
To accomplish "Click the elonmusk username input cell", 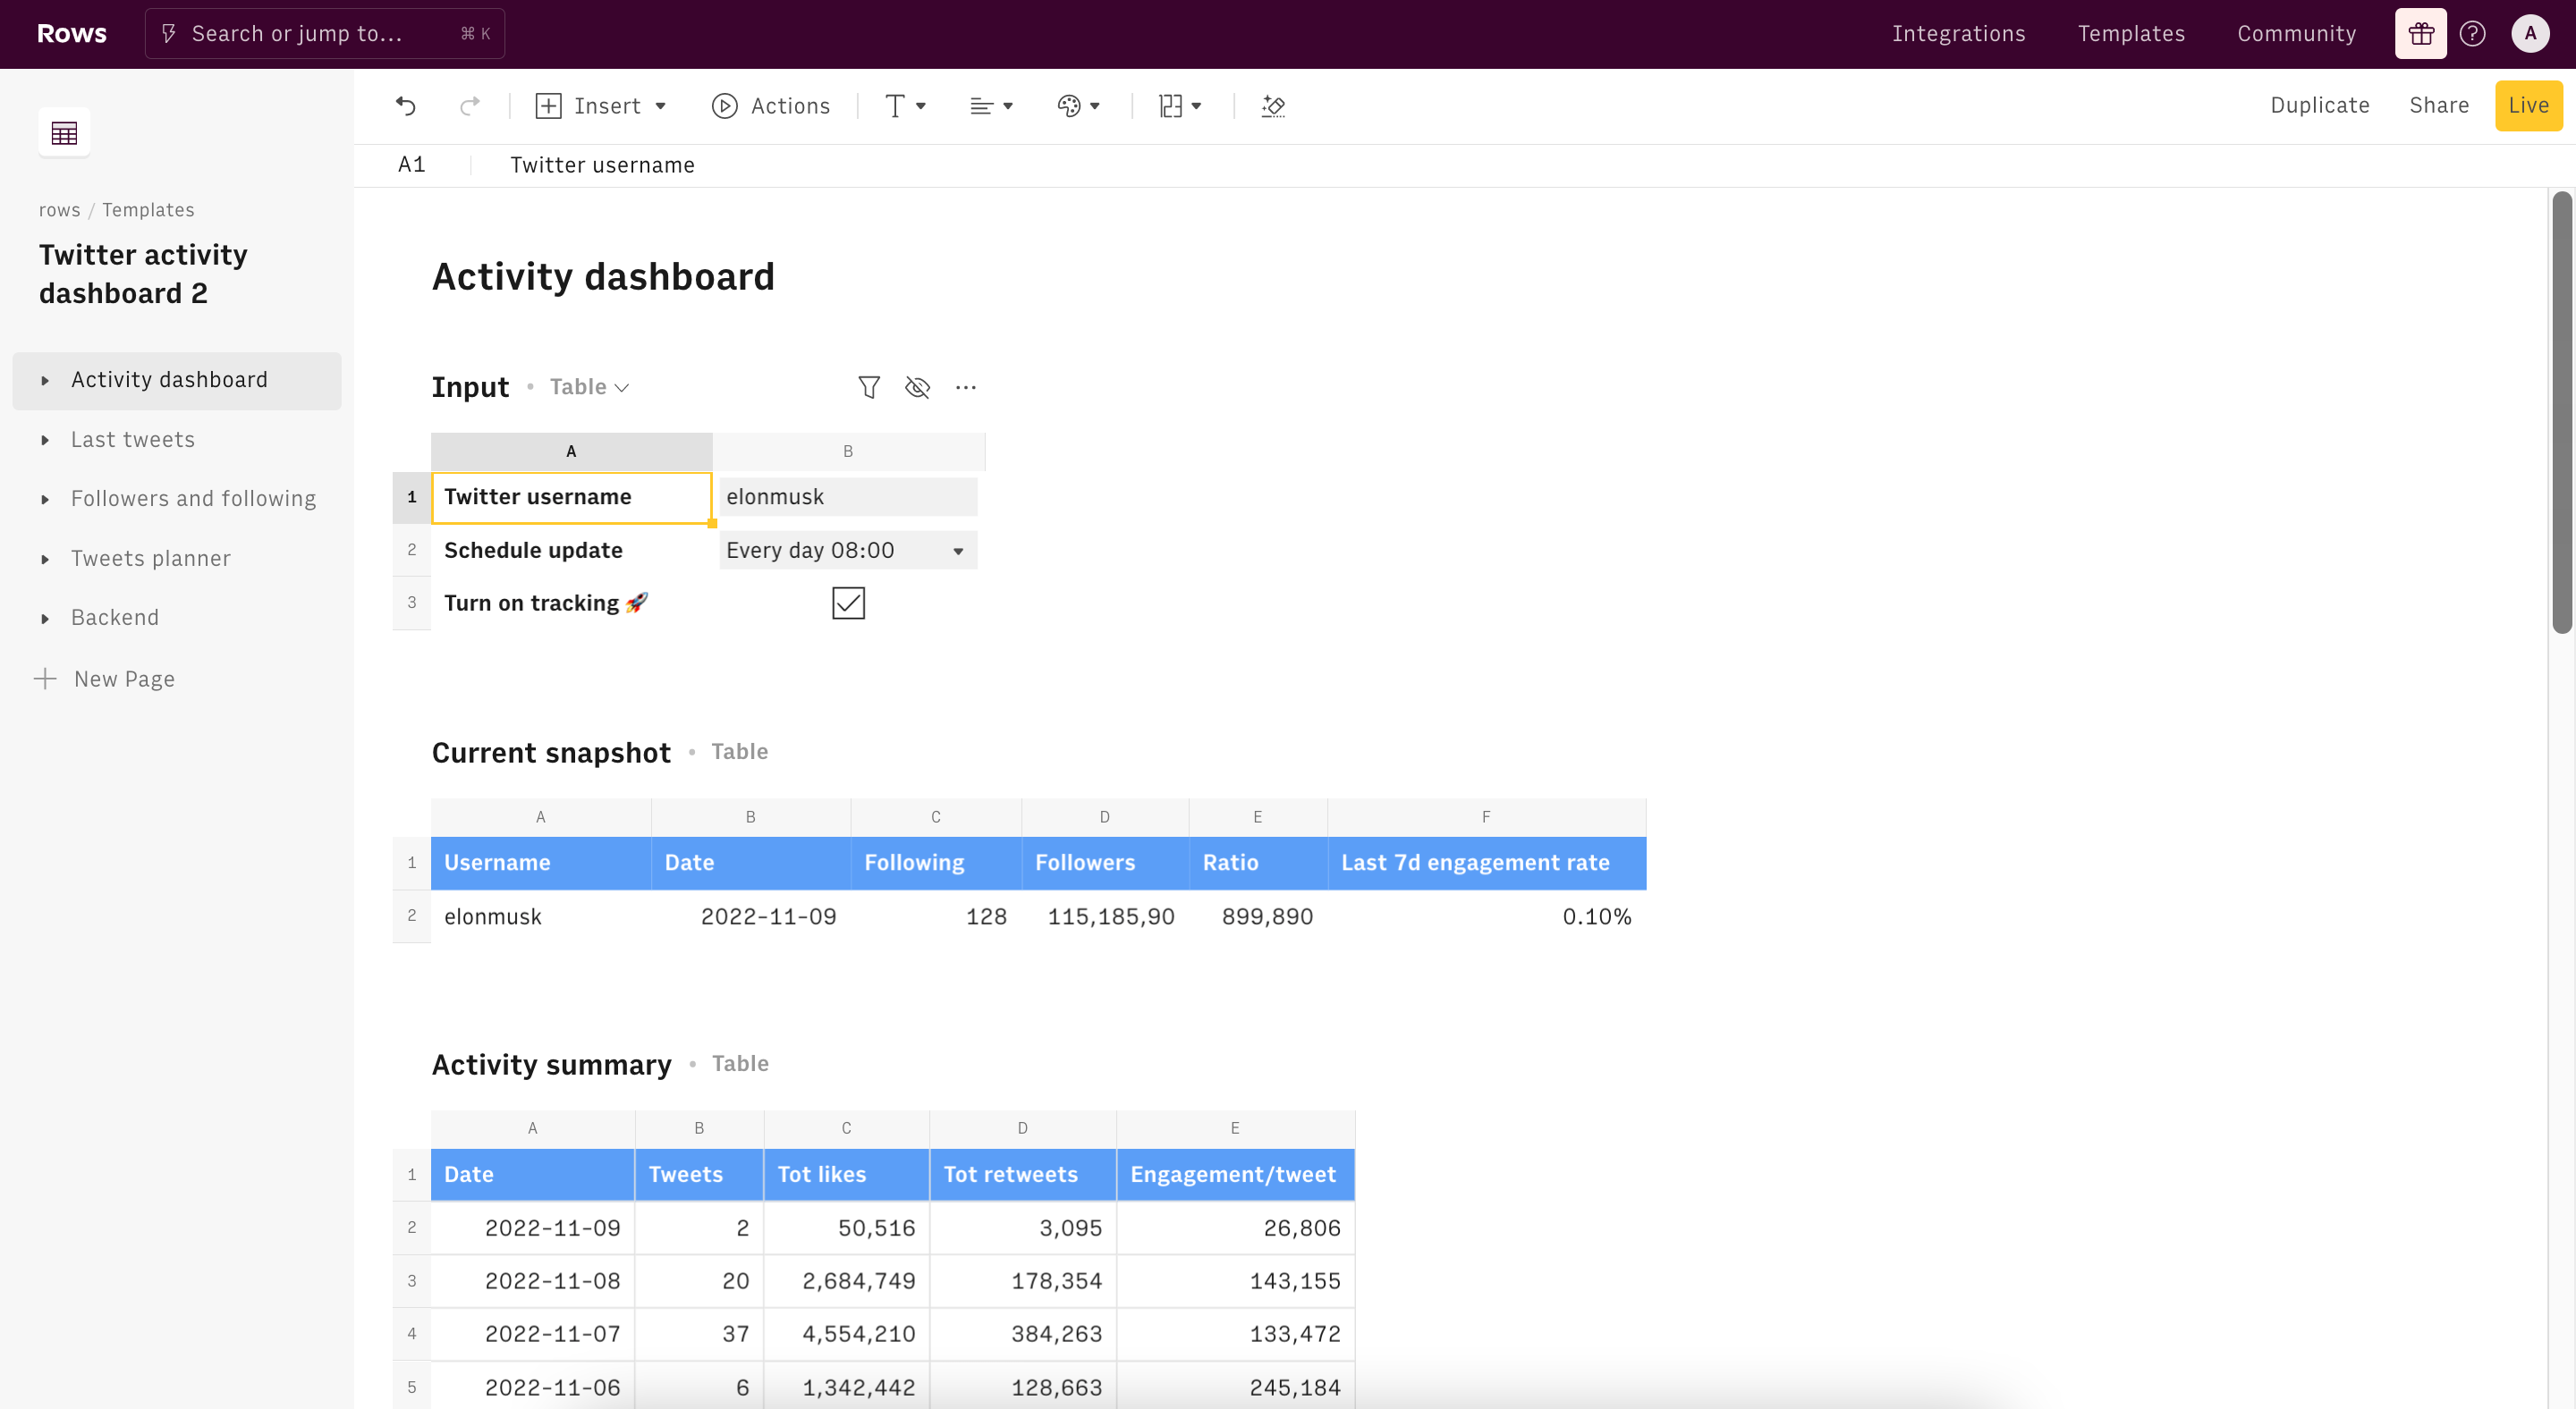I will pyautogui.click(x=848, y=498).
